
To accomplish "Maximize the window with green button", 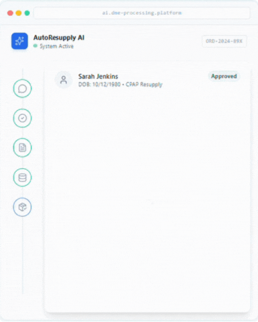I will (x=27, y=13).
